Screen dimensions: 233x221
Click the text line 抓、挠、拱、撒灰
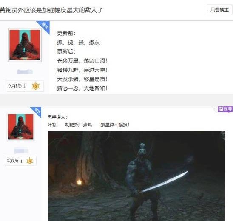point(78,42)
